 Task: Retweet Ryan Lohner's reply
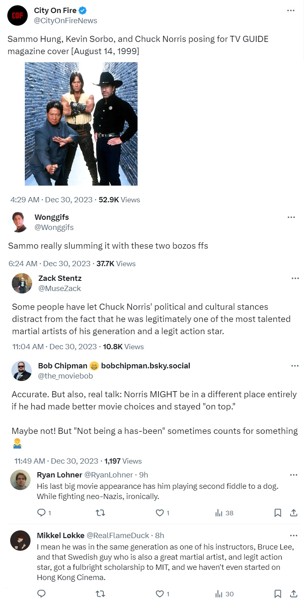tap(100, 513)
